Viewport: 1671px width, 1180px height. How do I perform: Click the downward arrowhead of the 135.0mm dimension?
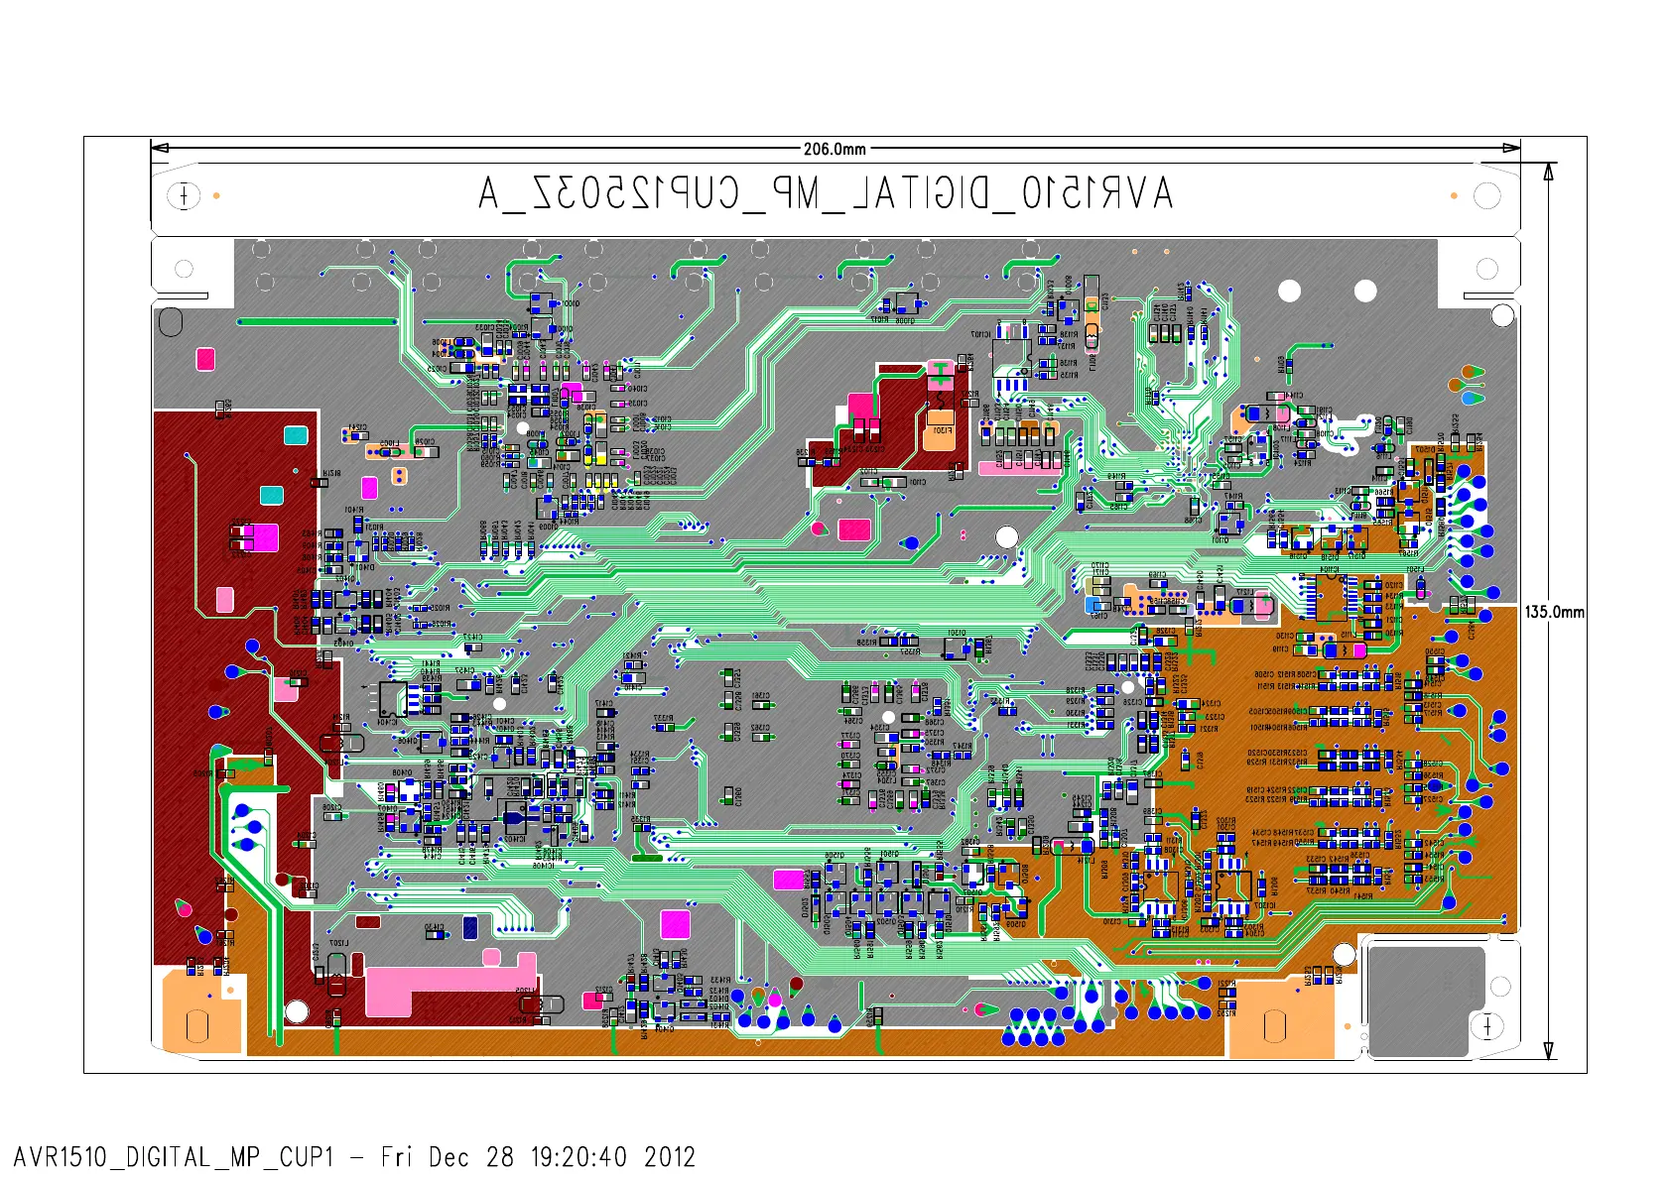[1548, 1050]
